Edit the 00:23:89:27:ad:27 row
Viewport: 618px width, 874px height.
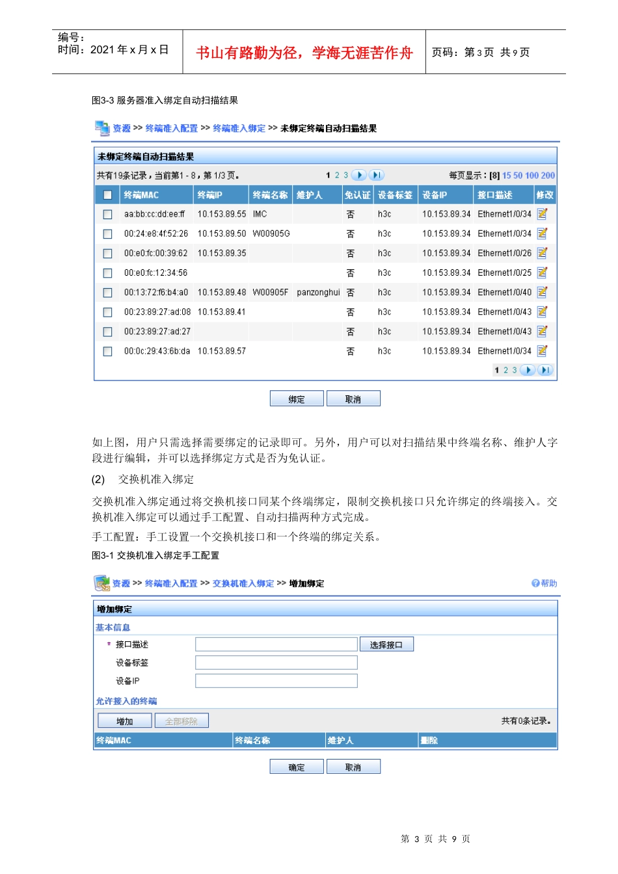pos(542,331)
